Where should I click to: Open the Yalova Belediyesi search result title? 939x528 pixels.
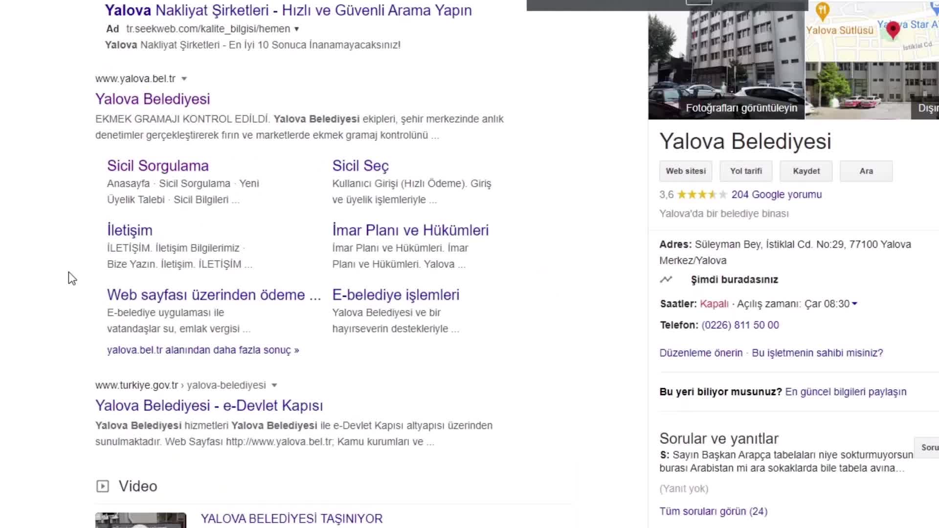pos(153,99)
